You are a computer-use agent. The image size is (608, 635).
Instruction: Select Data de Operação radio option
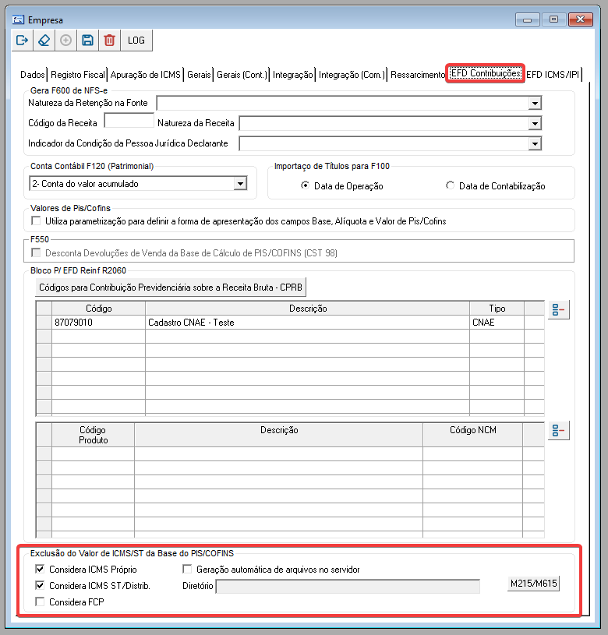pyautogui.click(x=305, y=185)
